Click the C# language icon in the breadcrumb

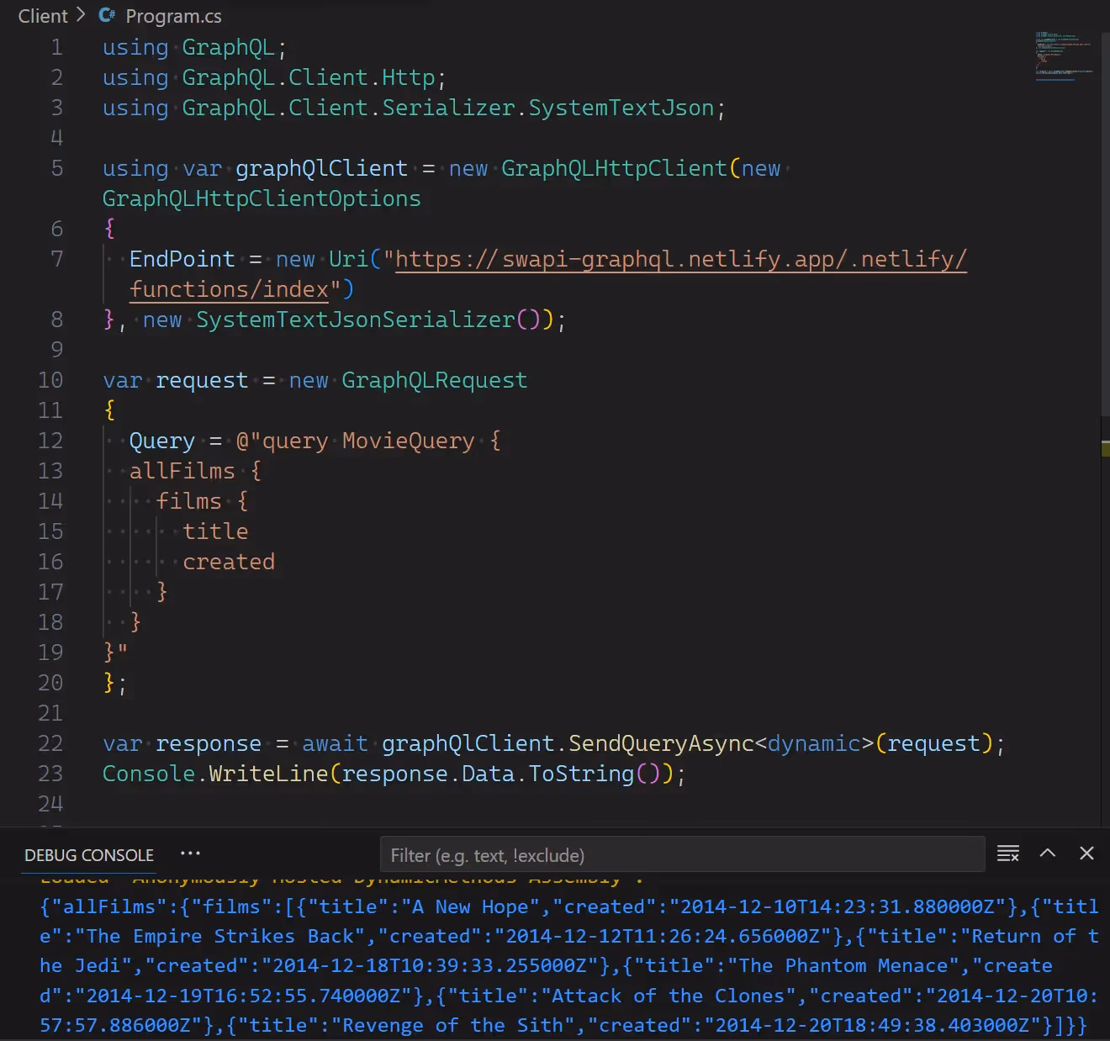pos(106,15)
